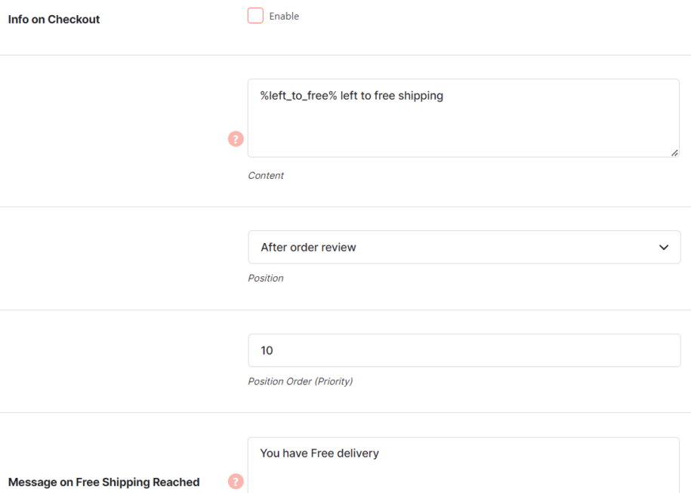Viewport: 691px width, 493px height.
Task: Place cursor on the word 'shipping' in Content
Action: tap(421, 96)
